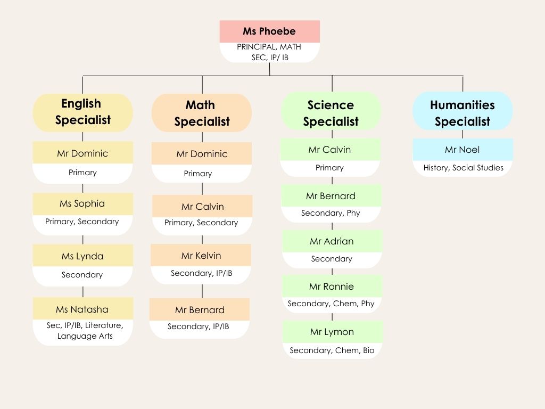
Task: Click the English Specialist heading
Action: 82,112
